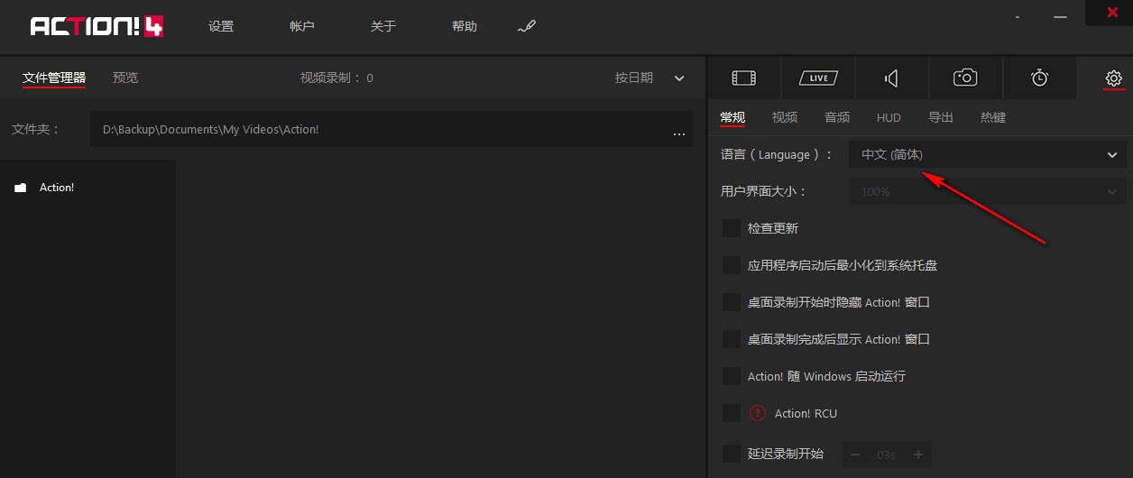This screenshot has width=1133, height=478.
Task: Enable Action! 随 Windows 启动运行
Action: (x=732, y=376)
